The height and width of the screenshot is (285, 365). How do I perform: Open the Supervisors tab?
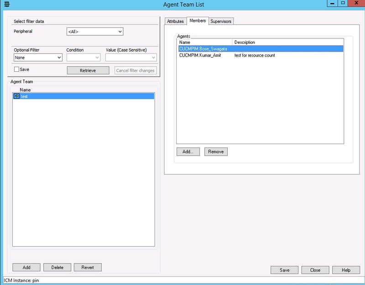pyautogui.click(x=221, y=21)
